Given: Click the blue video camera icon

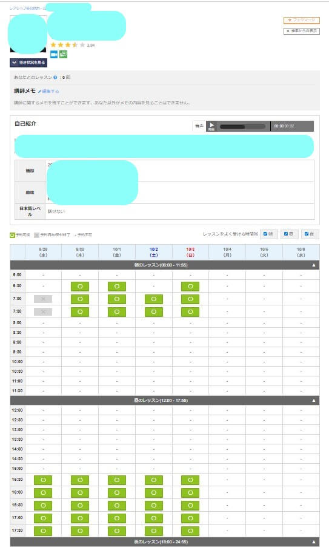Looking at the screenshot, I should (54, 55).
